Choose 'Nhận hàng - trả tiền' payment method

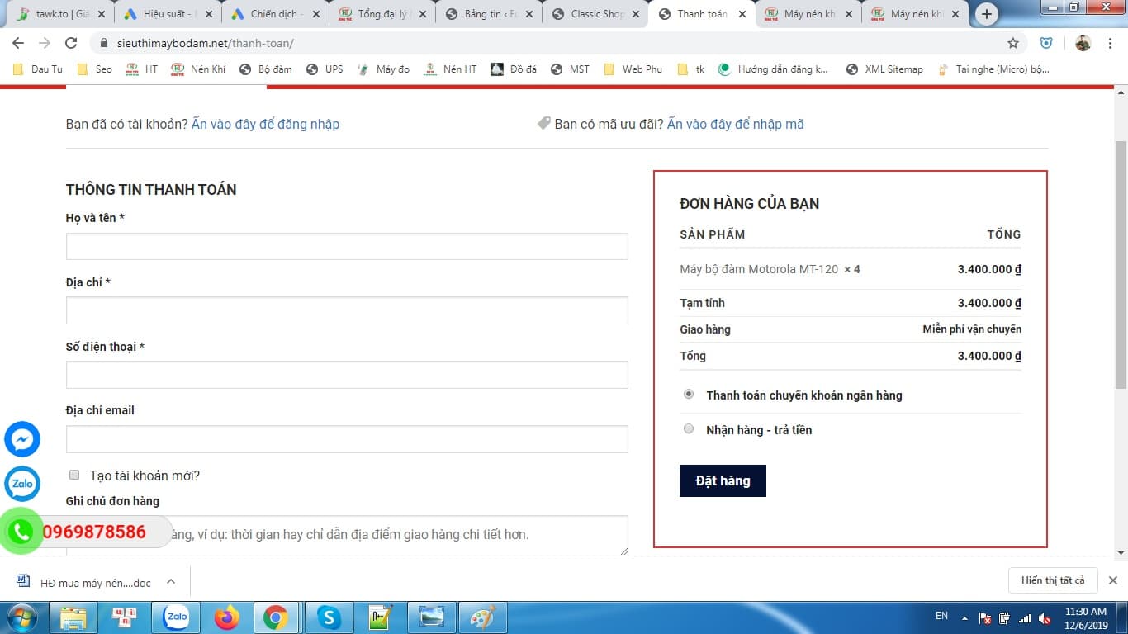(689, 428)
